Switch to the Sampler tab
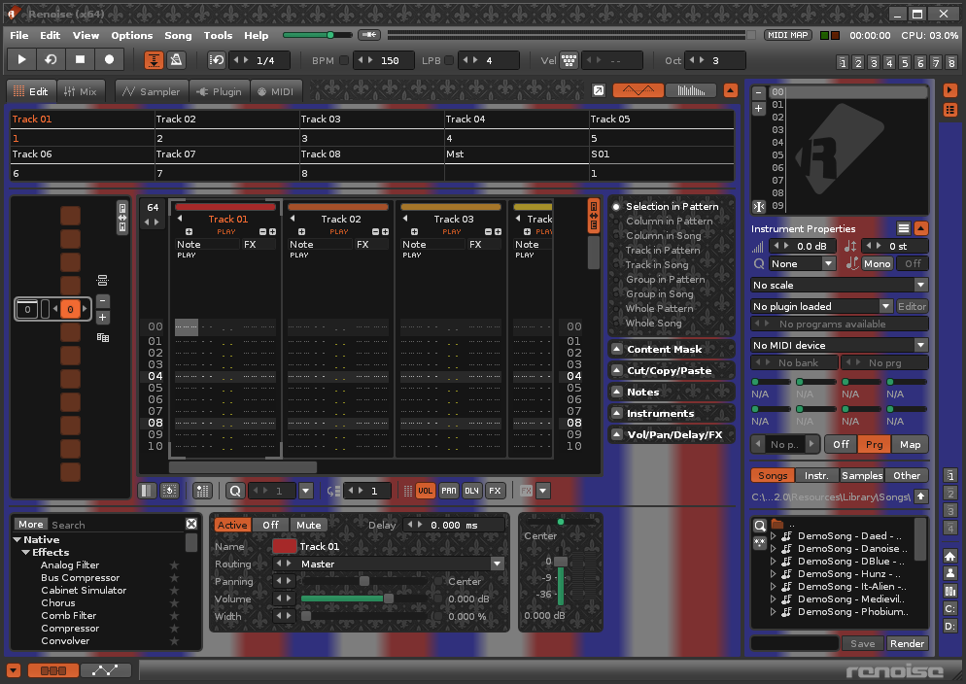The height and width of the screenshot is (684, 966). [x=151, y=91]
